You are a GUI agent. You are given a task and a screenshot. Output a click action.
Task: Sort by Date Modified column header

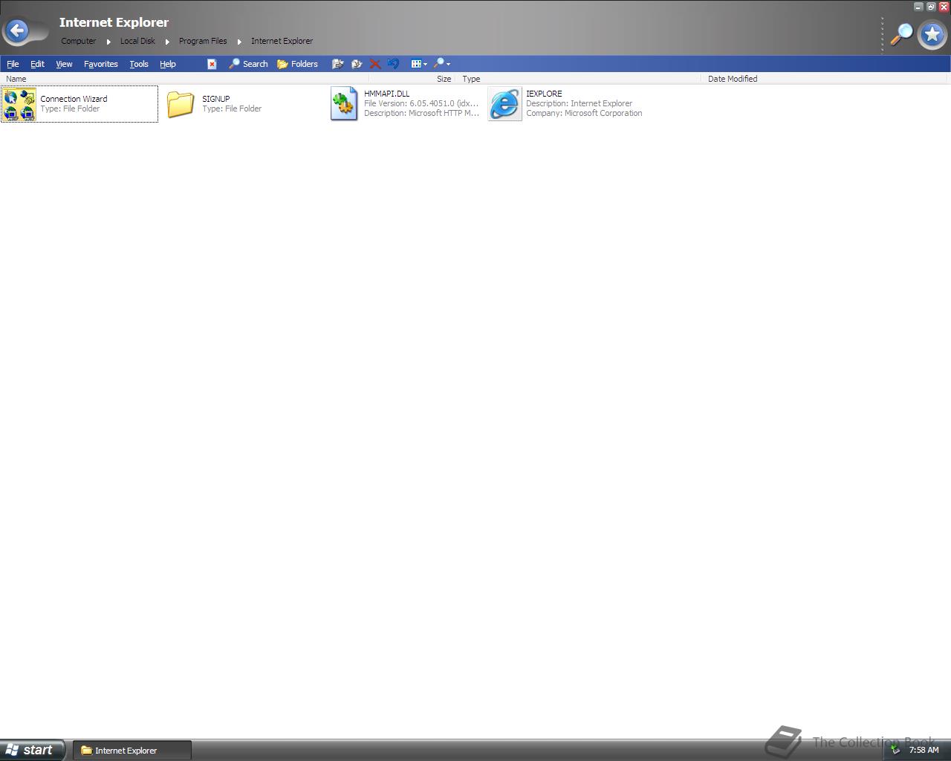tap(825, 79)
